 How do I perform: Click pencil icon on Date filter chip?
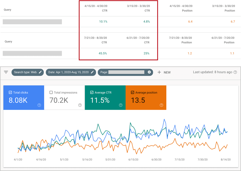pyautogui.click(x=92, y=72)
